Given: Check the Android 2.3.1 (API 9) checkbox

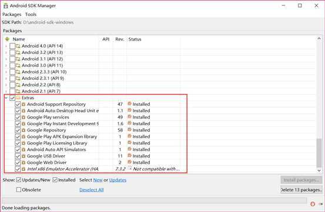Looking at the screenshot, I should point(12,78).
